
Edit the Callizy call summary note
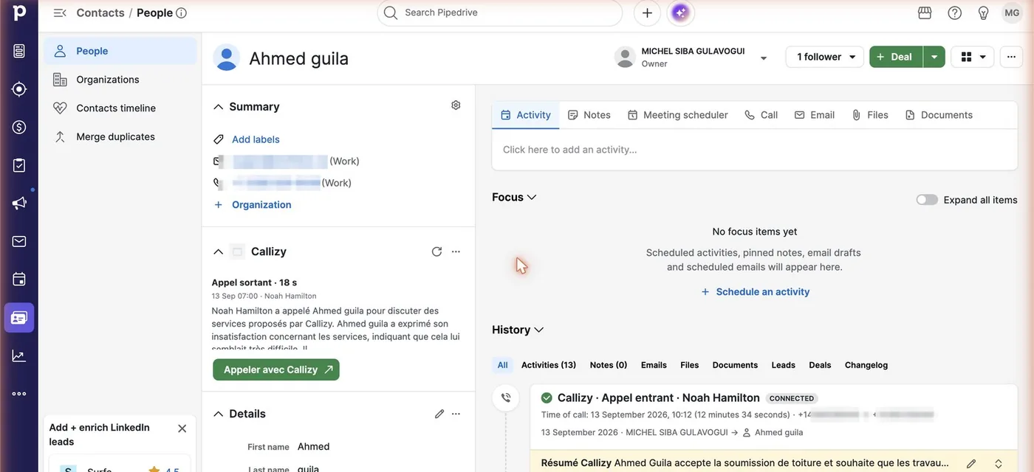point(971,464)
